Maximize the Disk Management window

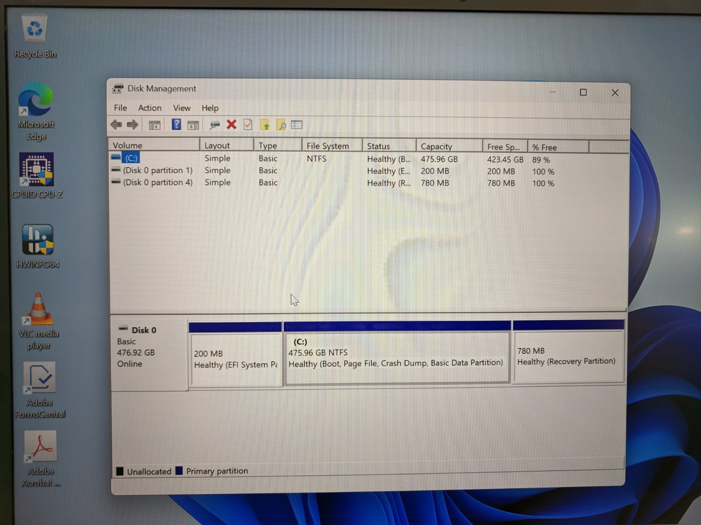point(583,92)
